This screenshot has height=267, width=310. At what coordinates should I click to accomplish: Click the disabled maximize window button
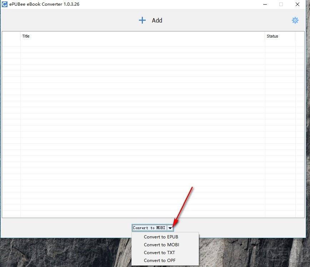click(281, 4)
